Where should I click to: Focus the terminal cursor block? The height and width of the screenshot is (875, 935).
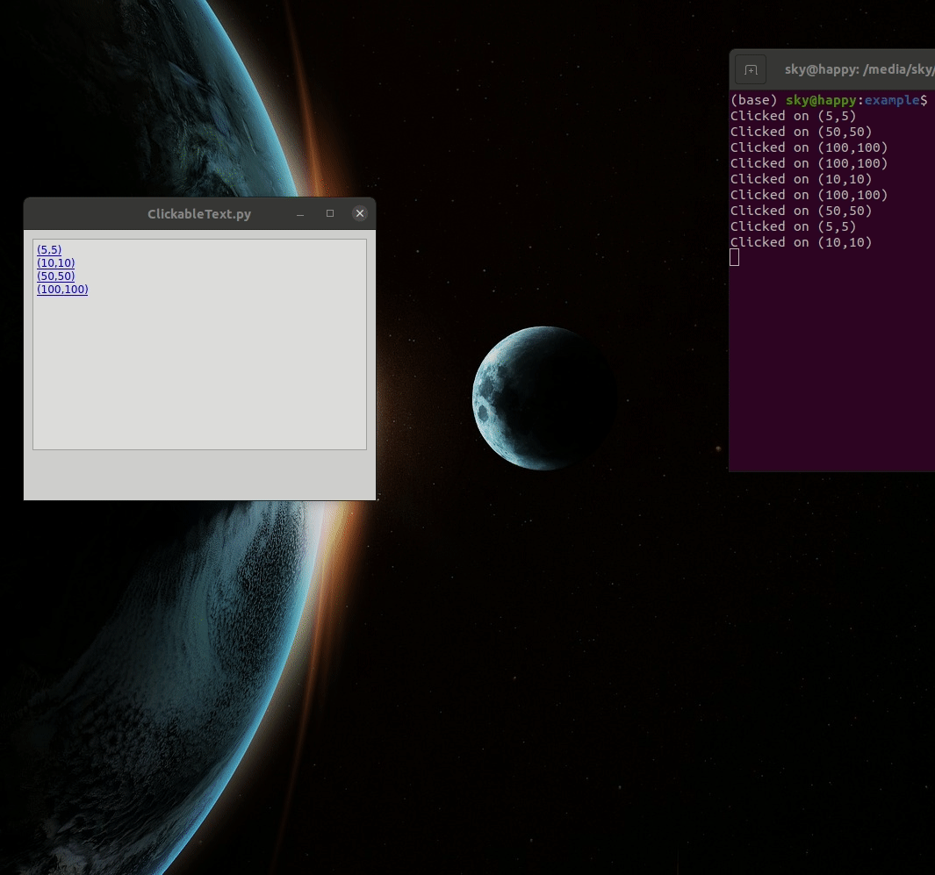click(x=735, y=257)
